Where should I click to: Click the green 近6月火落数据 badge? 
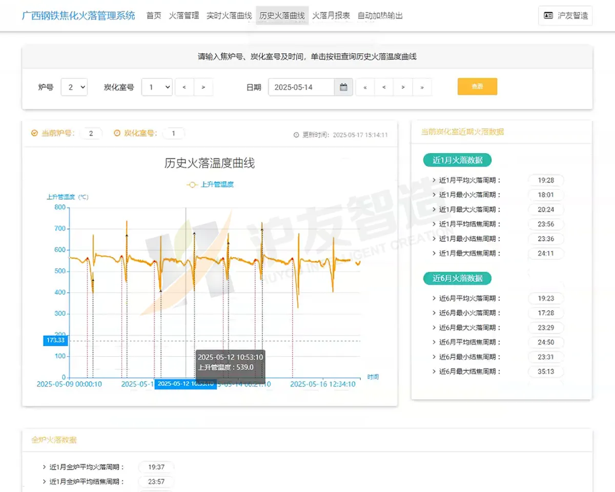457,278
